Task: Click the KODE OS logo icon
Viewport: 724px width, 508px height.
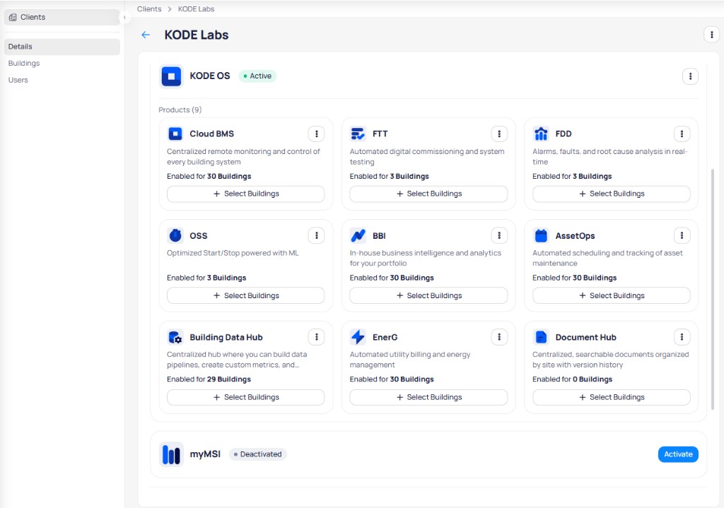Action: [171, 76]
